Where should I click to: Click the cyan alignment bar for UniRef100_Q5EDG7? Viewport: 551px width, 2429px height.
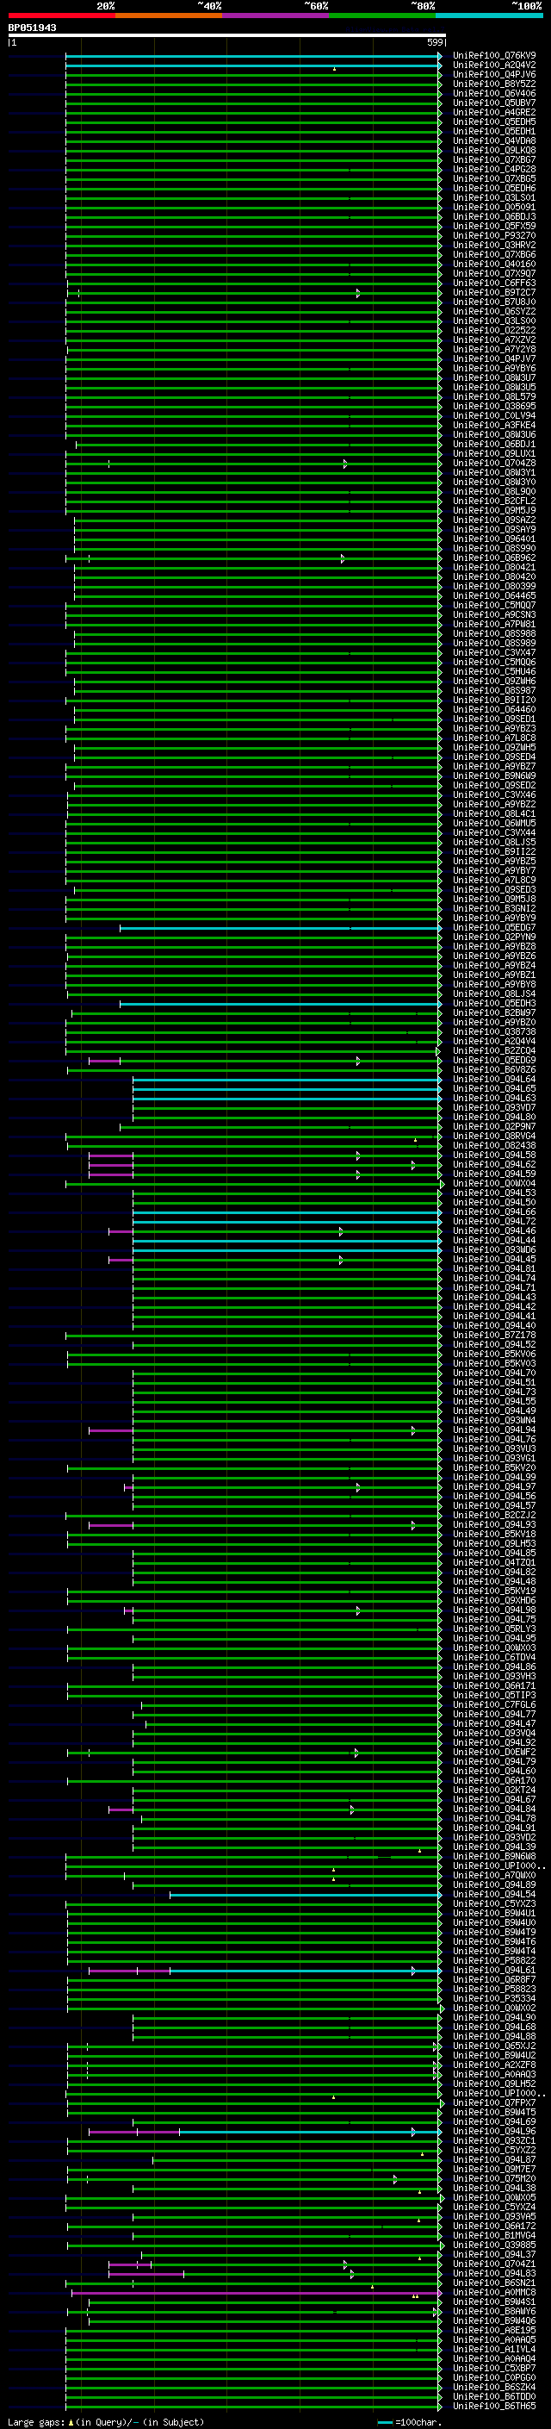280,928
